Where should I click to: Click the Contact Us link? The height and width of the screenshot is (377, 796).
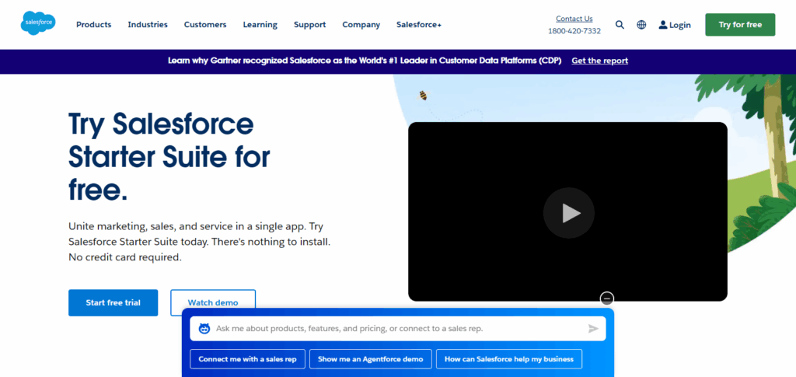pyautogui.click(x=574, y=19)
